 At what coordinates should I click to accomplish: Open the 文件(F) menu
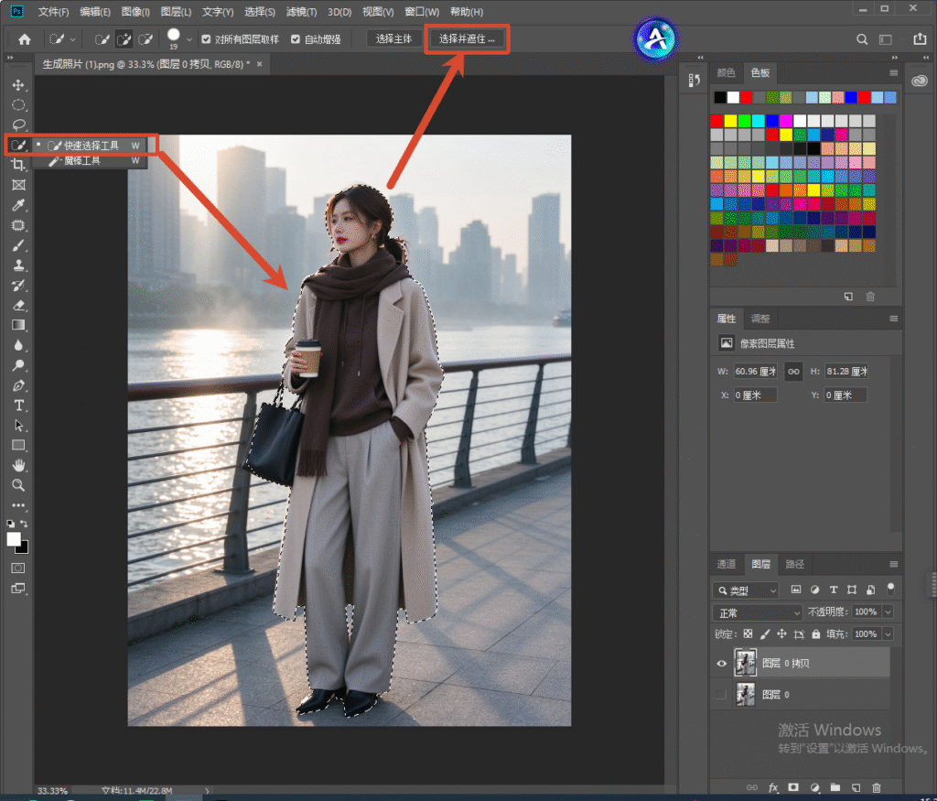(x=53, y=11)
